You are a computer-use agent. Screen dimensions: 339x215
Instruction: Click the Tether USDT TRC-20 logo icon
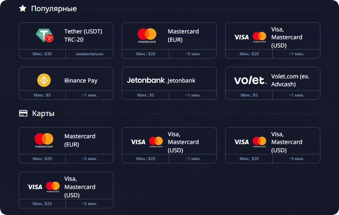click(x=45, y=35)
